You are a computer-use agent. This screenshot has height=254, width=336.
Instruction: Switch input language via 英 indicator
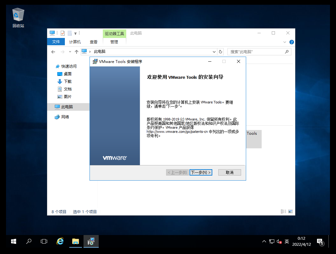pyautogui.click(x=287, y=242)
